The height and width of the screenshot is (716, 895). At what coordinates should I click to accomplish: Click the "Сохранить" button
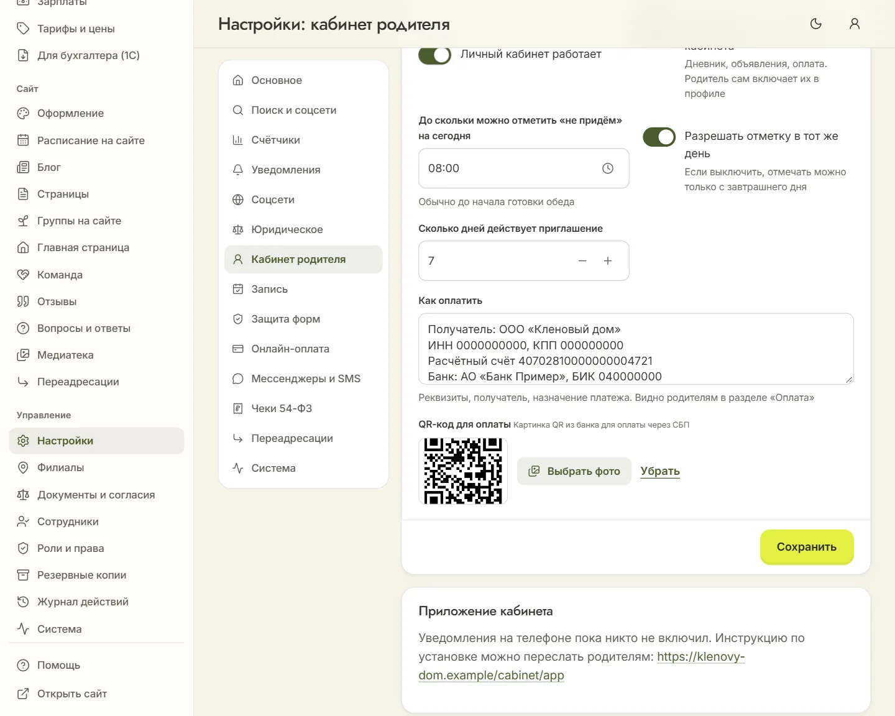pyautogui.click(x=807, y=547)
